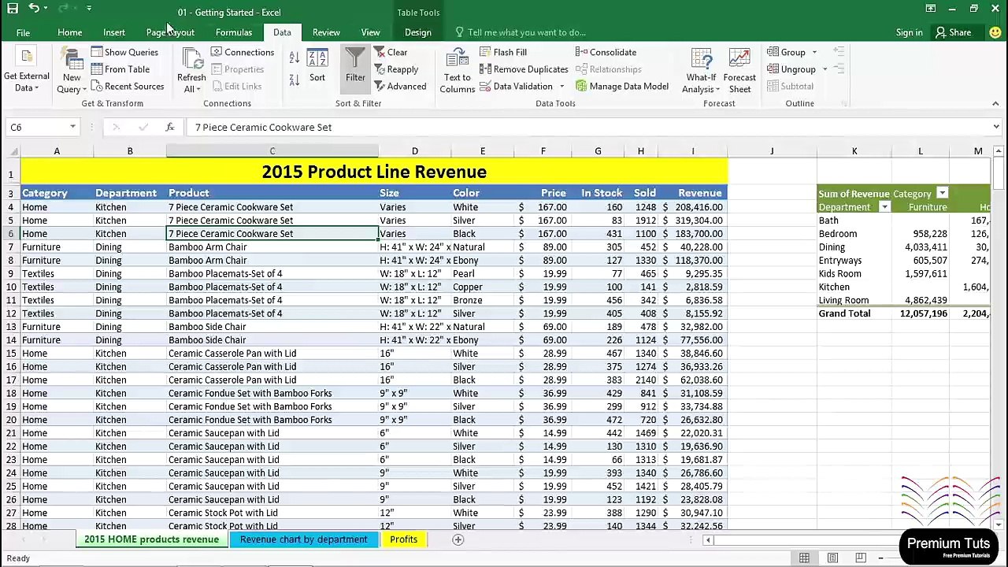Open Recent Sources

(127, 87)
